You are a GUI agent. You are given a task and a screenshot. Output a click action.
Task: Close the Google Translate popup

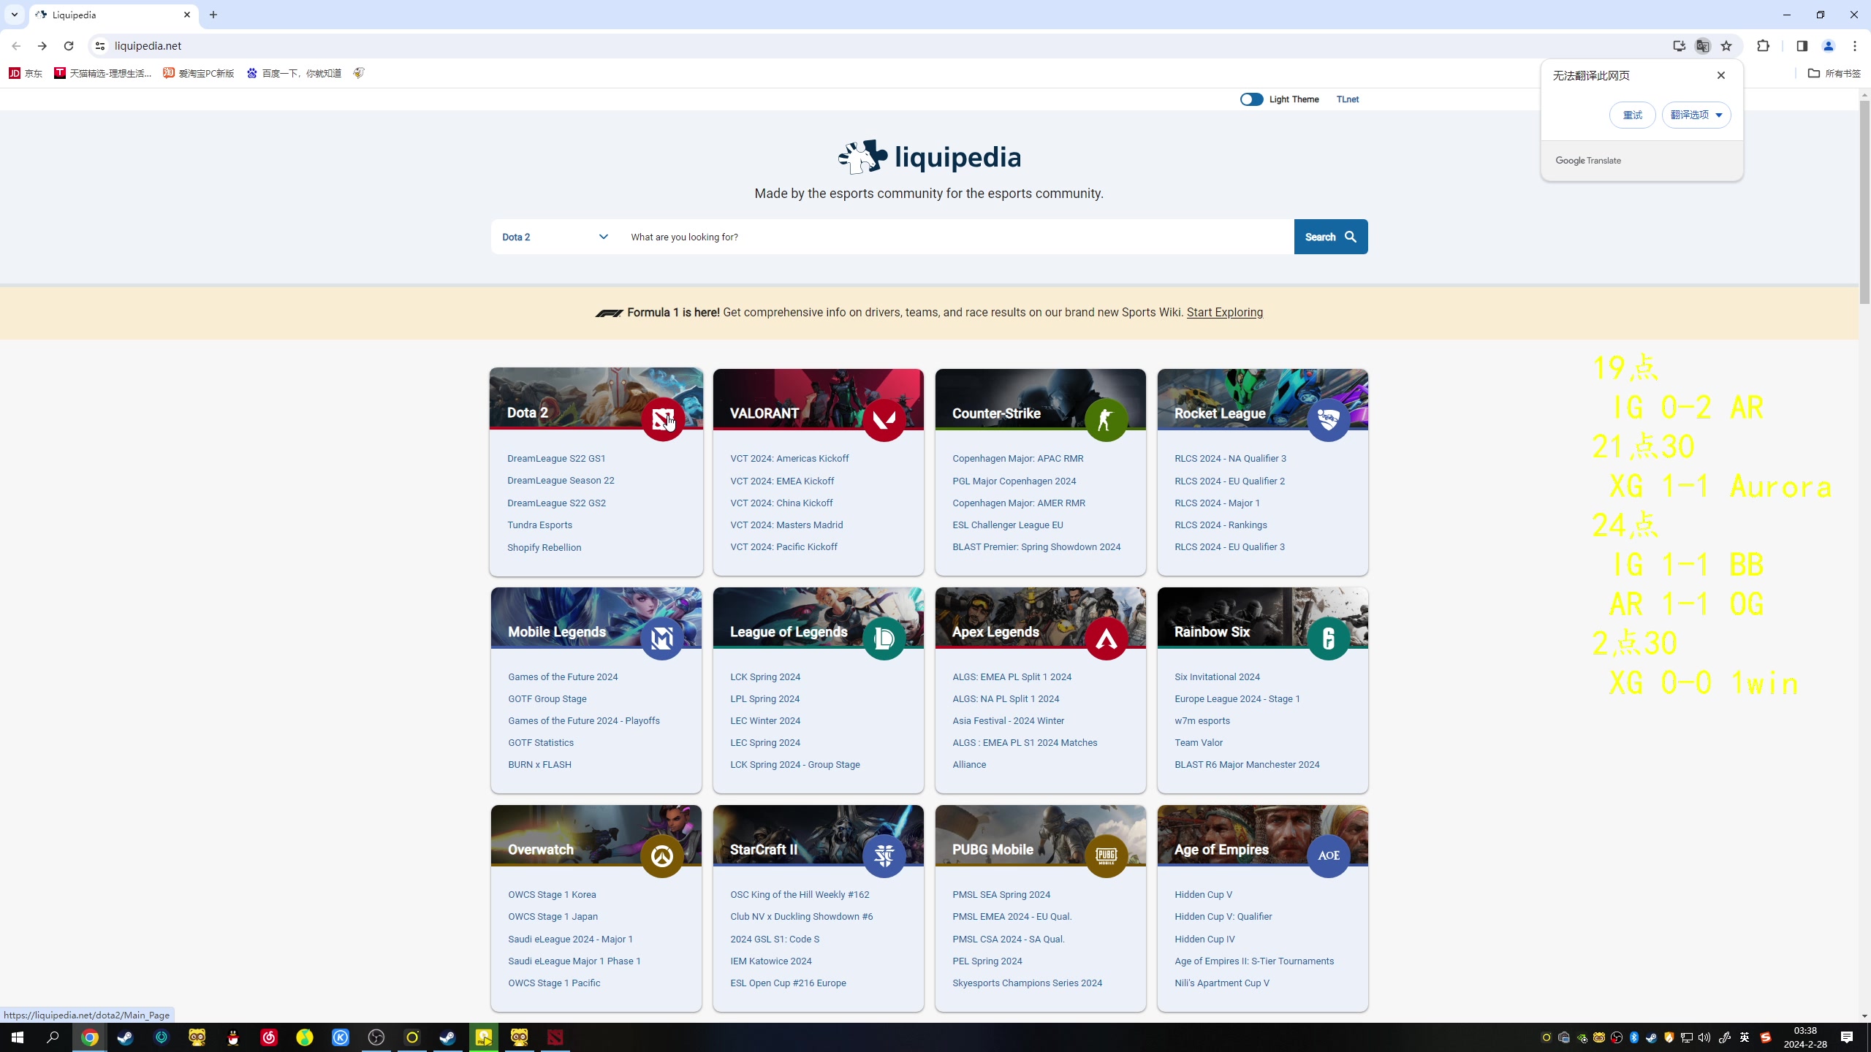(1721, 75)
